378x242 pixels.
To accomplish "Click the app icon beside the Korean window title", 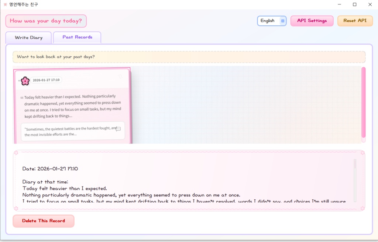I will 5,4.
